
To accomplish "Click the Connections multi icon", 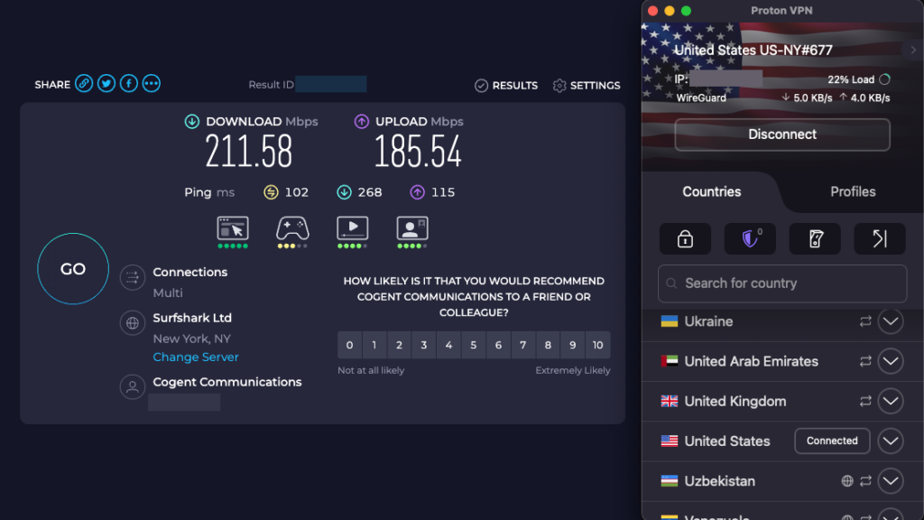I will click(133, 277).
